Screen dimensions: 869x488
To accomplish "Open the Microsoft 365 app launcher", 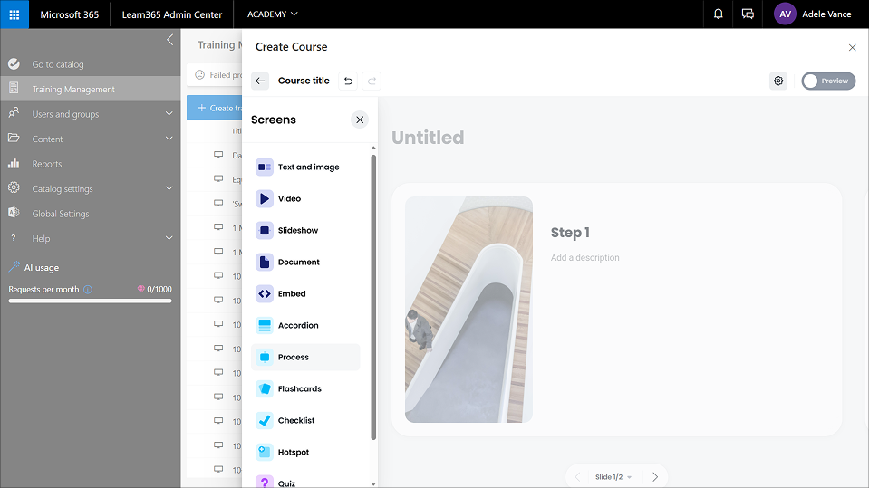I will click(x=14, y=14).
